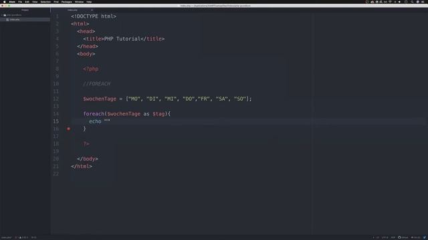428x240 pixels.
Task: Close the index.php editor tab
Action: [92, 10]
